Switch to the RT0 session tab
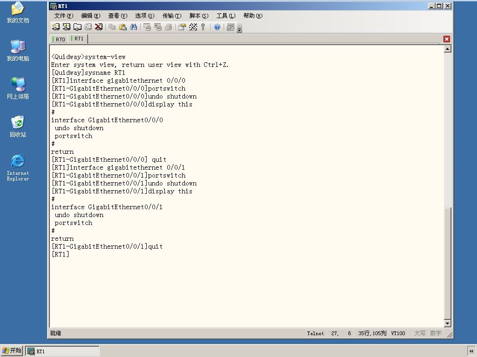477x357 pixels. 59,40
